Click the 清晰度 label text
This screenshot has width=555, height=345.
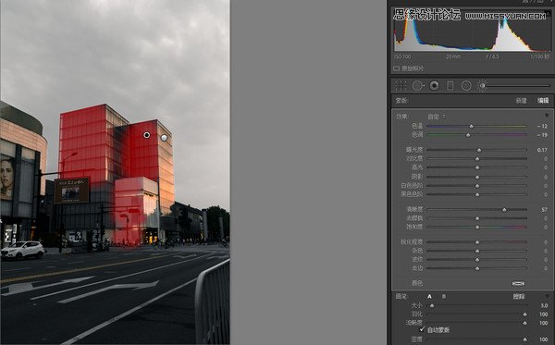[414, 210]
